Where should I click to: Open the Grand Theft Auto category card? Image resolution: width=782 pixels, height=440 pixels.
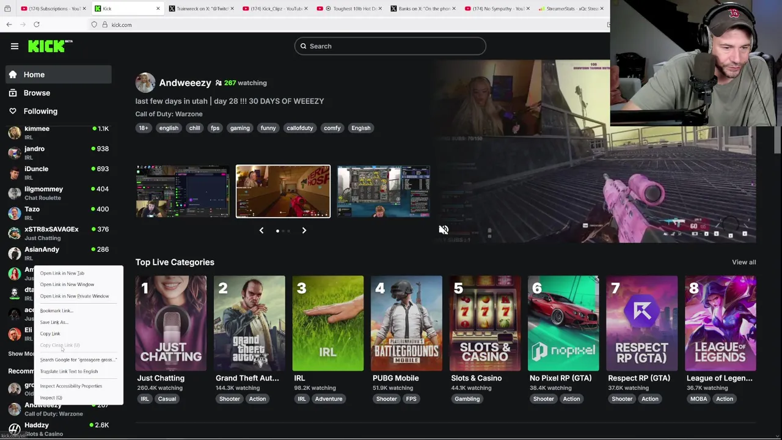point(249,323)
